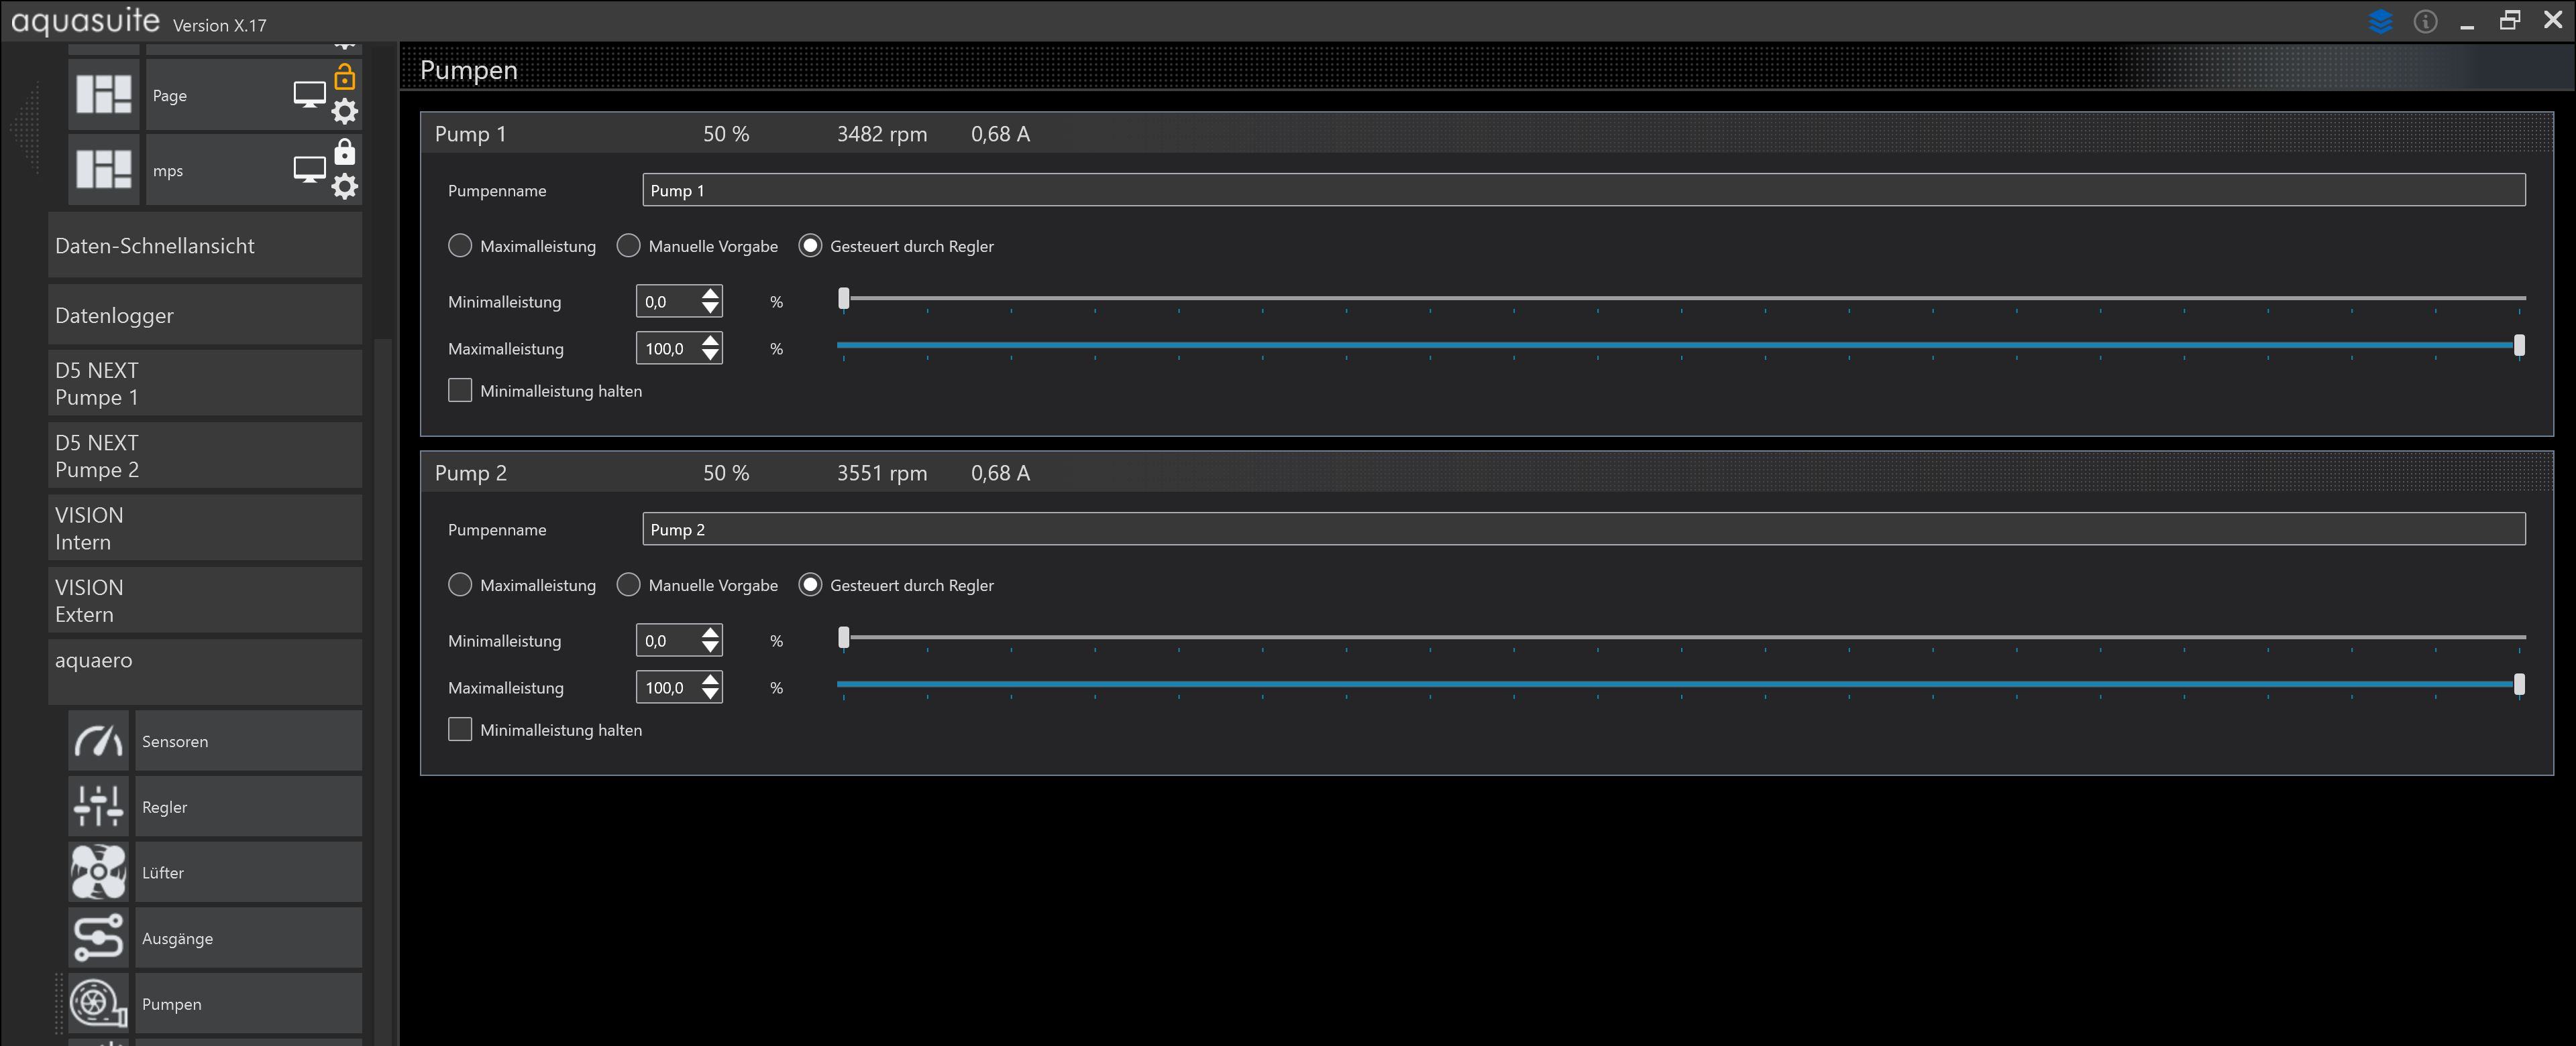
Task: Click the desktop monitor icon for Page
Action: tap(309, 95)
